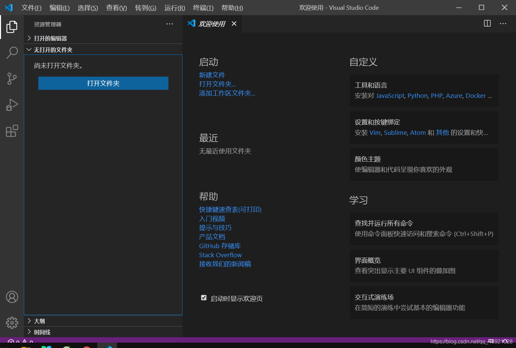Open the Explorer view in activity bar

pyautogui.click(x=12, y=27)
